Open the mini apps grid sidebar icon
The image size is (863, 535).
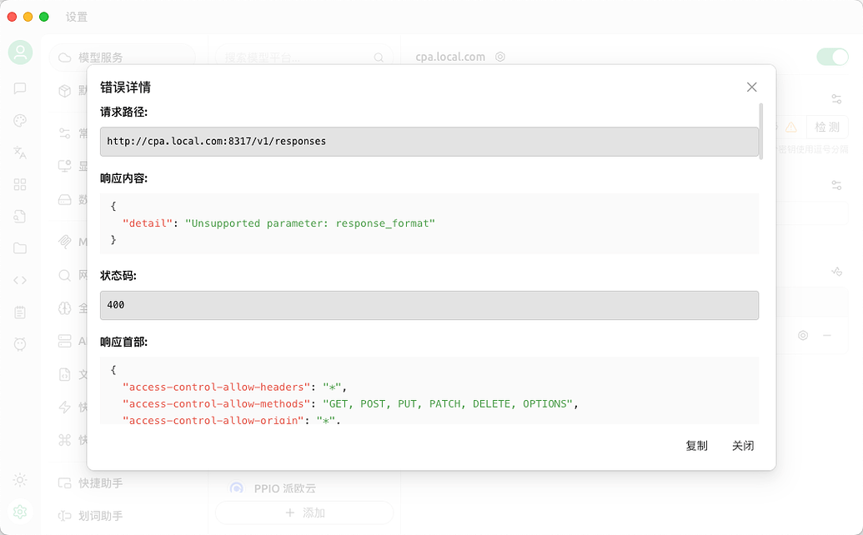click(x=20, y=184)
